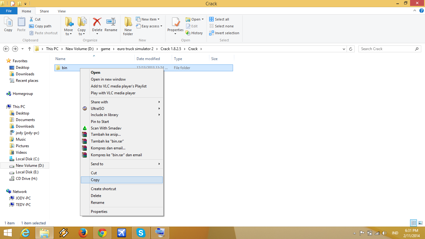Click the volume icon in system tray
The height and width of the screenshot is (239, 425).
[x=384, y=233]
